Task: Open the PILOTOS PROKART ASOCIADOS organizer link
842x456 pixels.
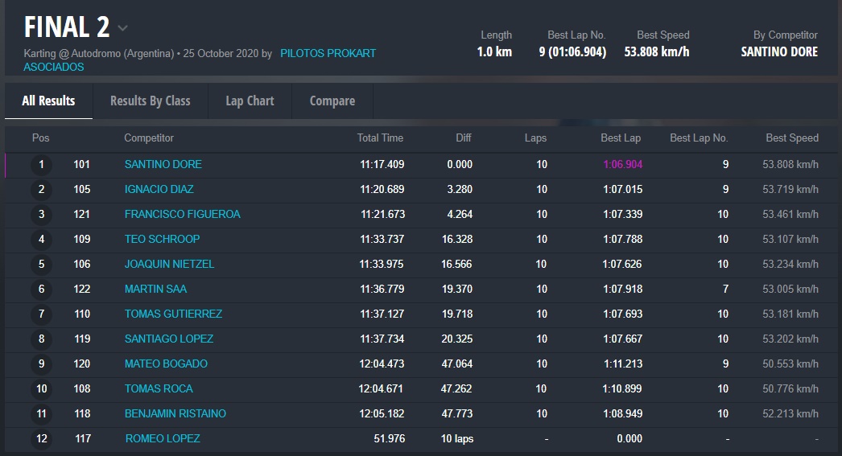Action: [328, 53]
